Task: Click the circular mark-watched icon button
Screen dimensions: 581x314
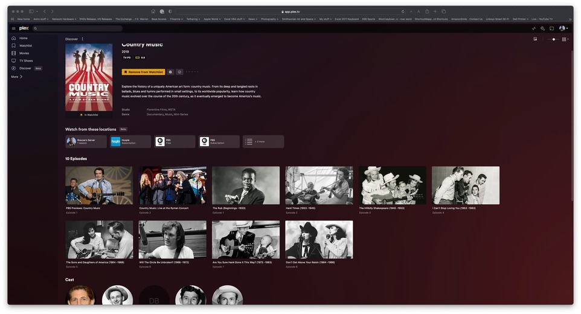Action: [179, 72]
